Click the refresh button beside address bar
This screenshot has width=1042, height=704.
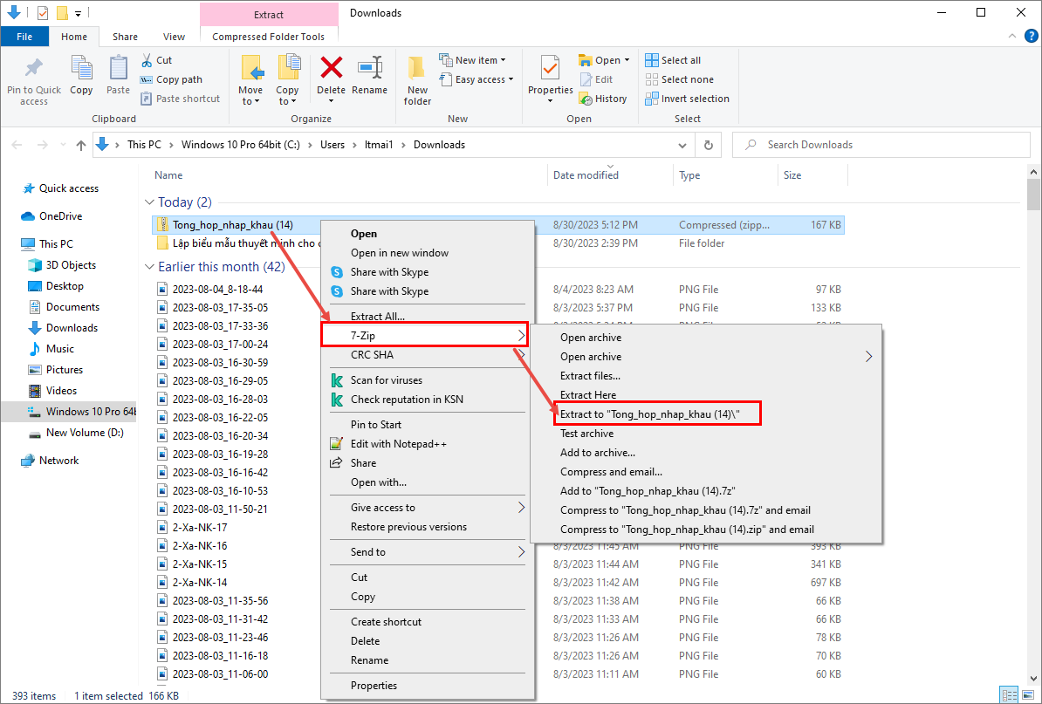coord(709,145)
